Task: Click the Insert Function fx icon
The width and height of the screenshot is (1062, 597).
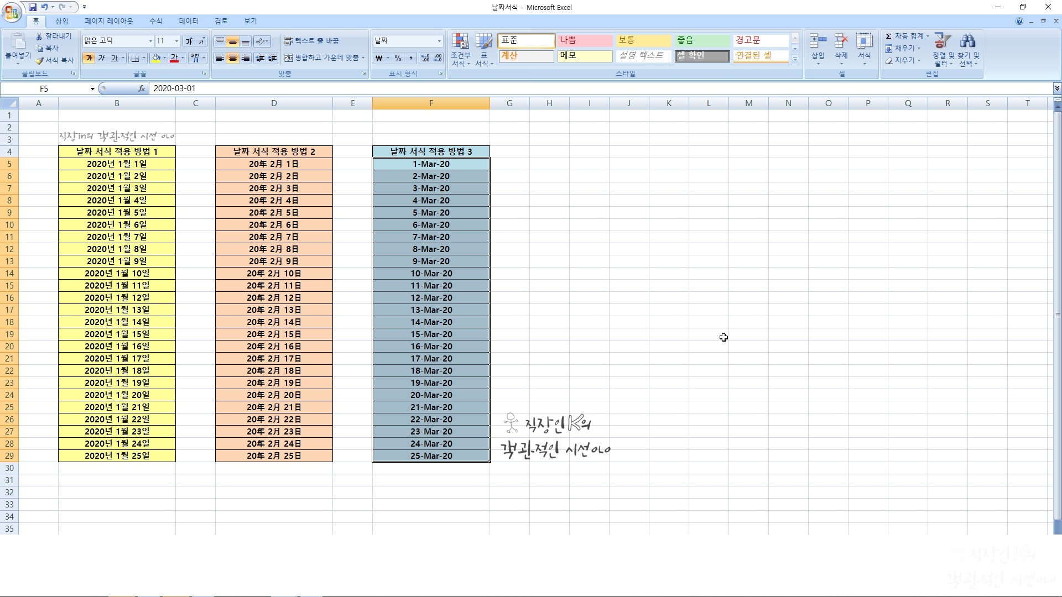Action: (142, 88)
